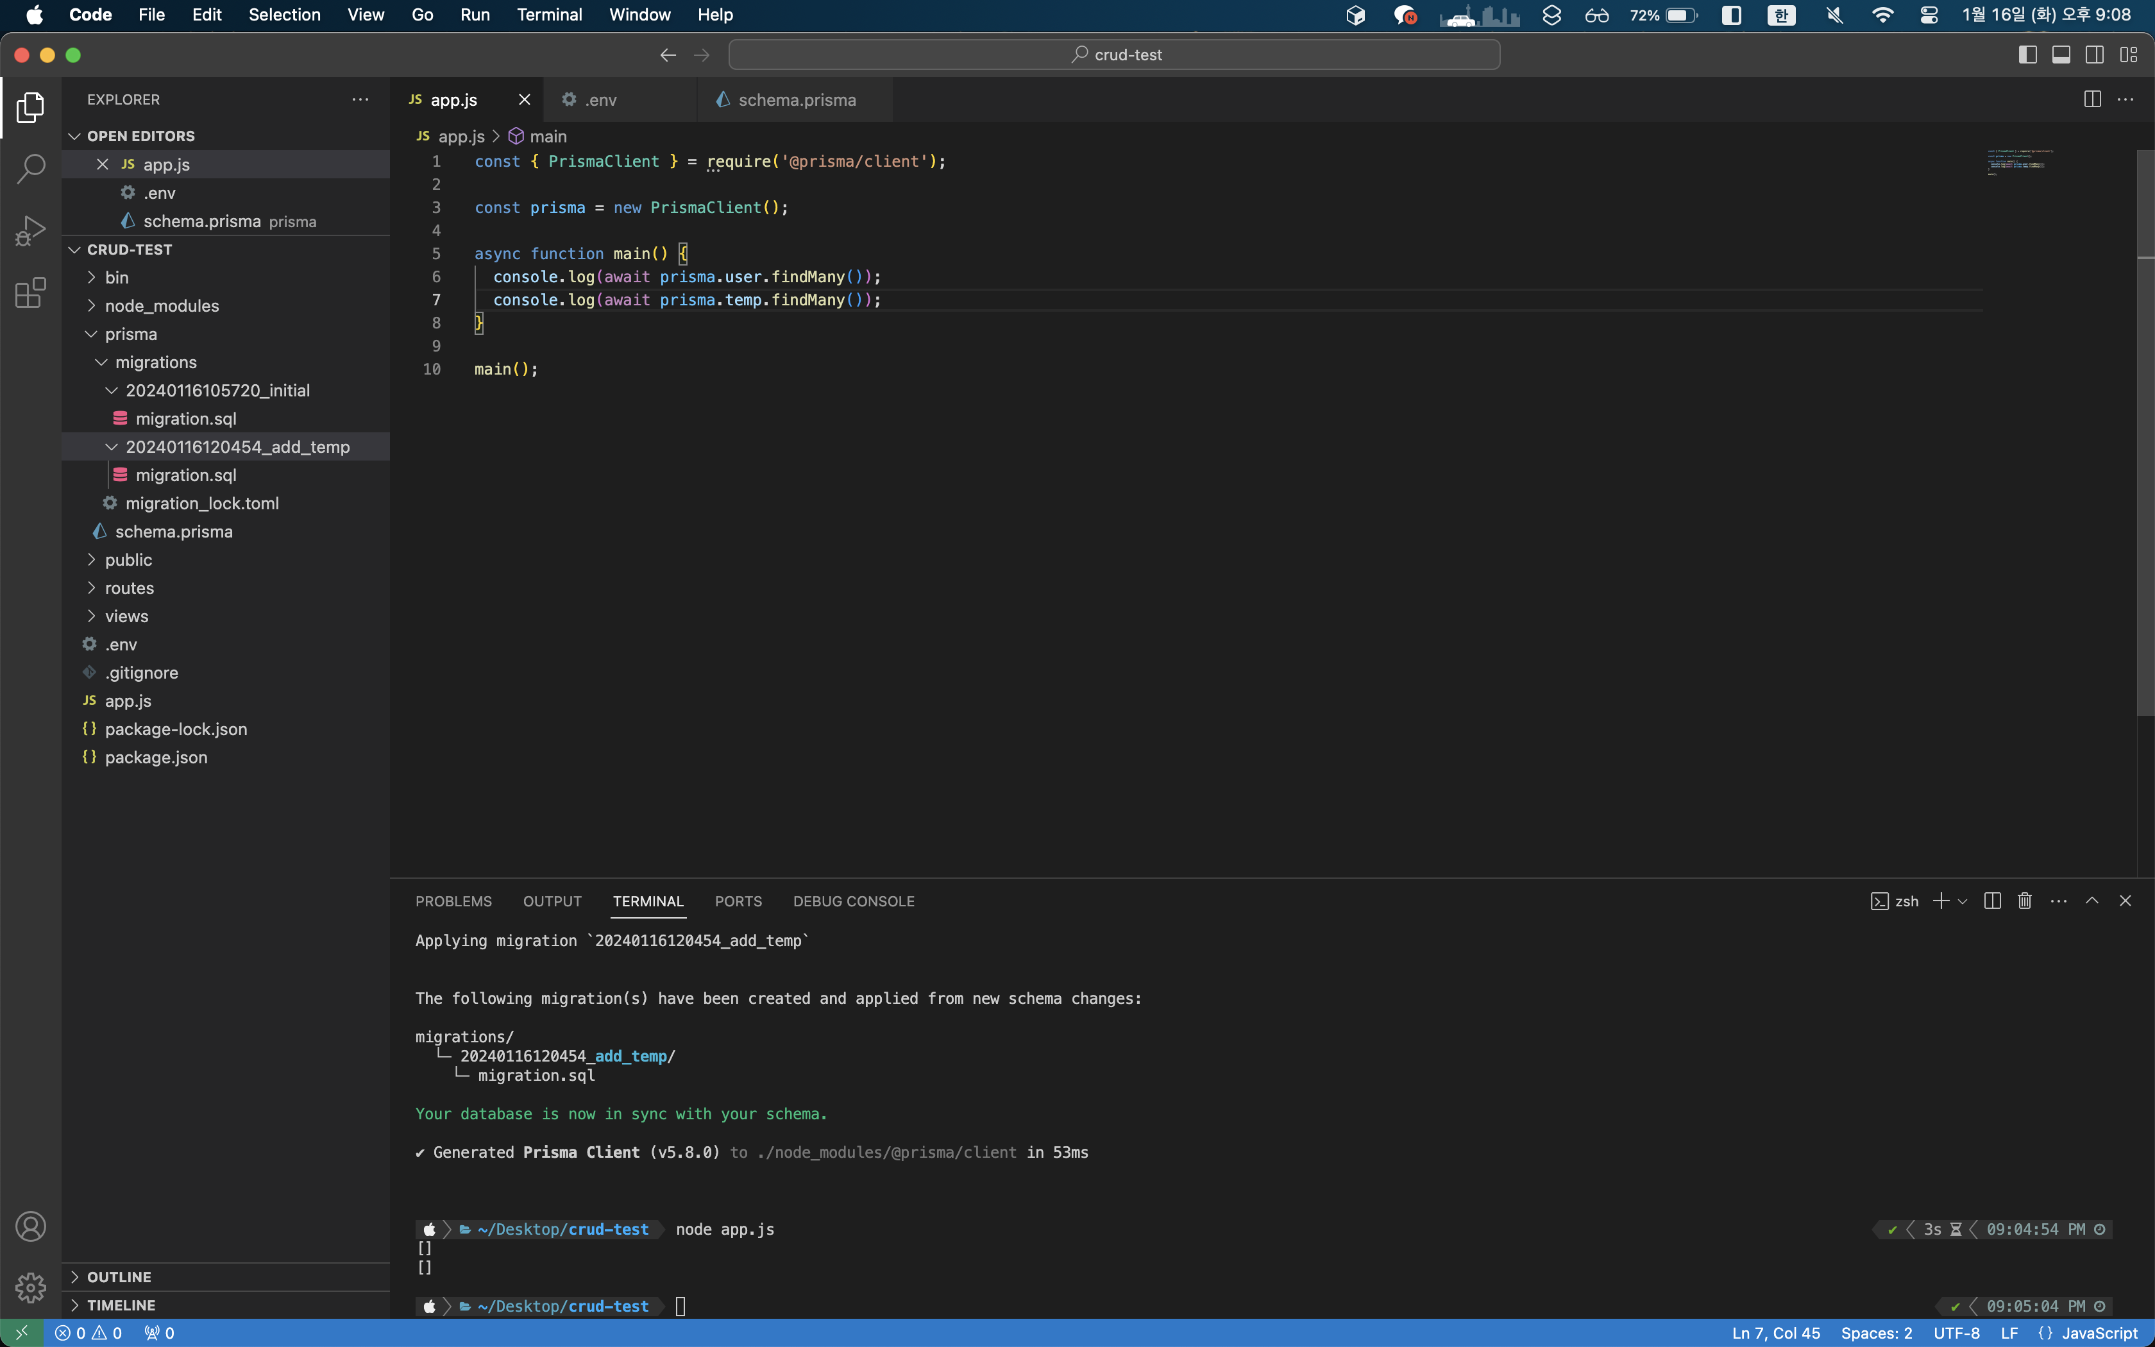
Task: Open the Search view in activity bar
Action: pos(30,168)
